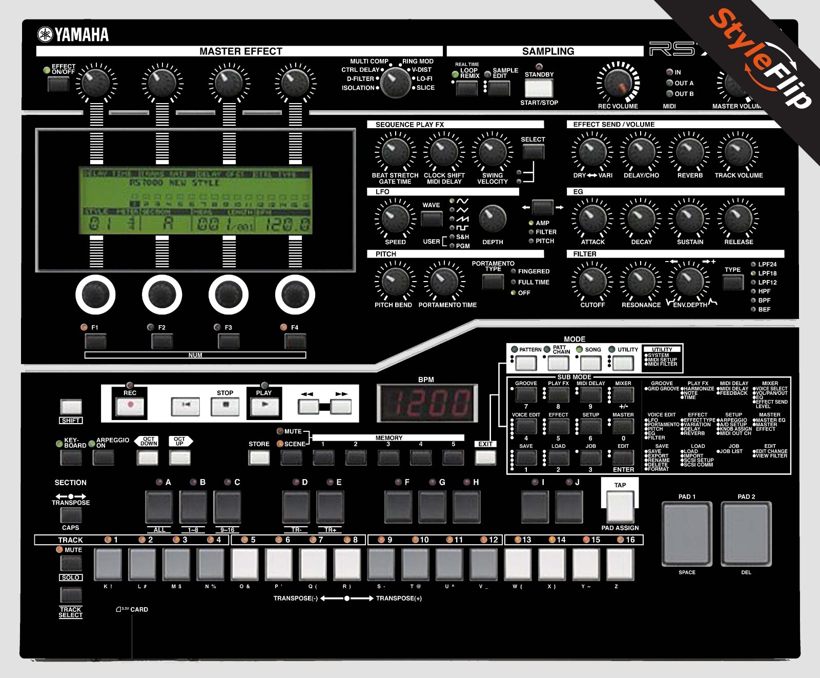Select section J

pyautogui.click(x=569, y=507)
